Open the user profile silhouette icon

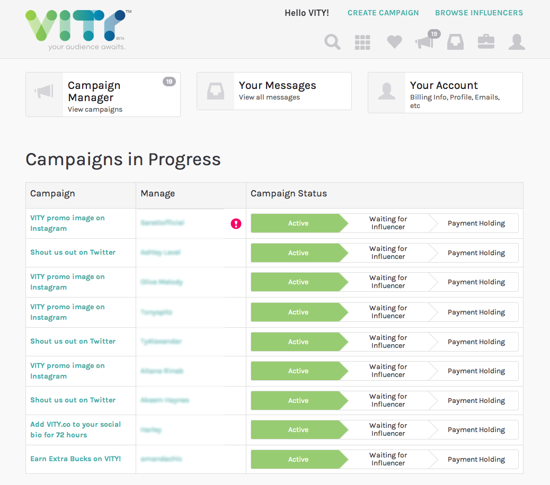517,42
